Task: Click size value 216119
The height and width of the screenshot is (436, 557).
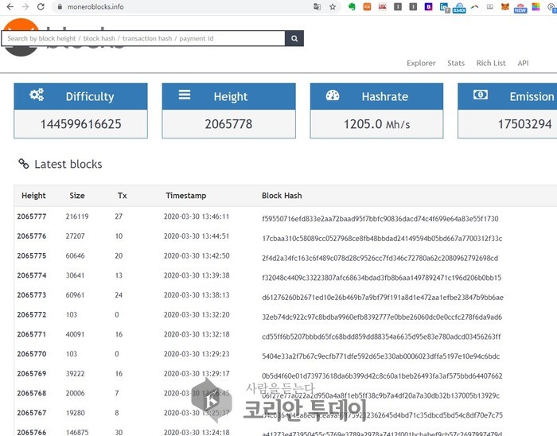Action: click(x=77, y=216)
